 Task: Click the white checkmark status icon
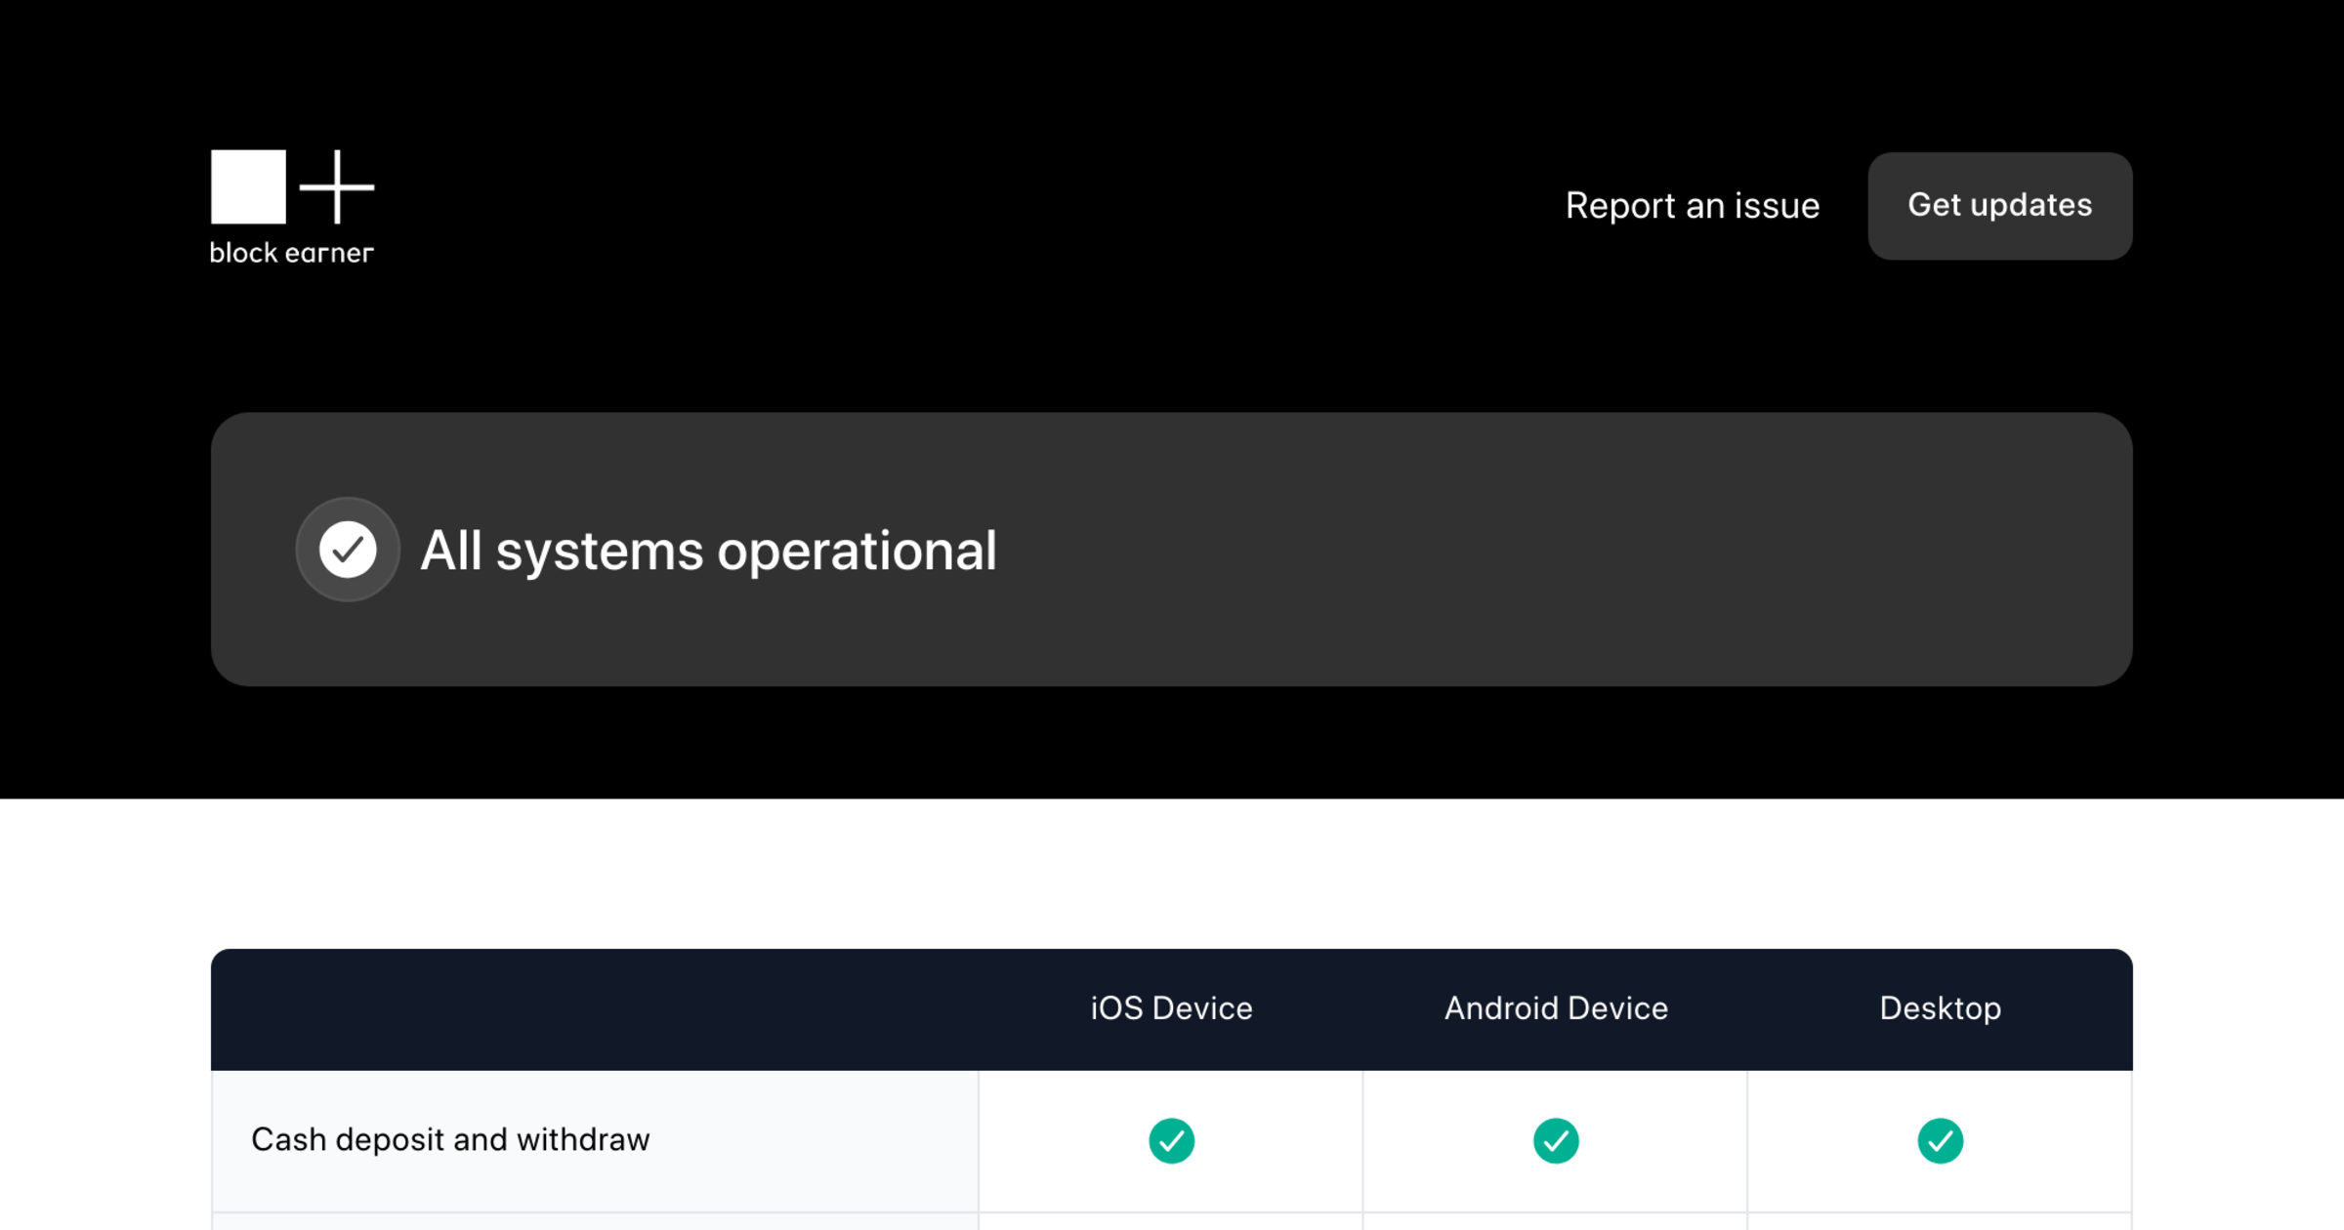(x=348, y=550)
